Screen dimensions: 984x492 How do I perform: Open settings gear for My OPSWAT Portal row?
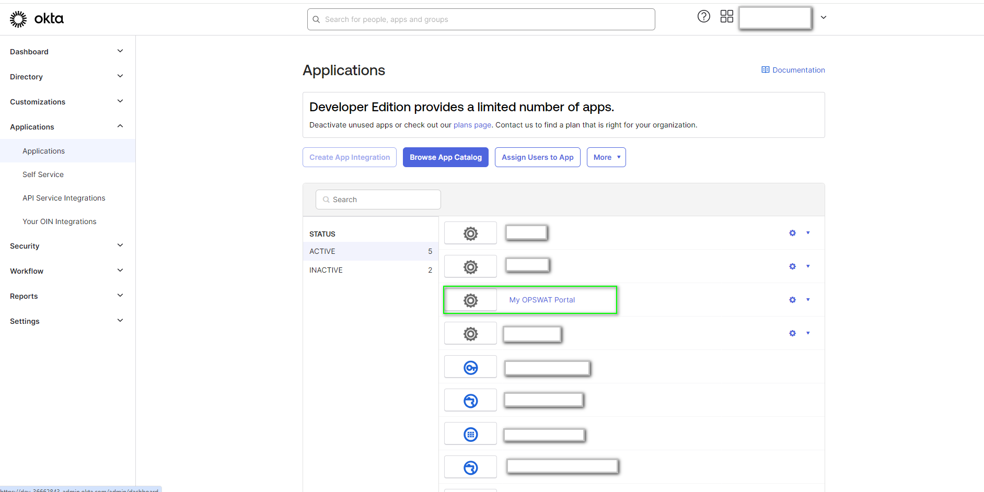(793, 300)
